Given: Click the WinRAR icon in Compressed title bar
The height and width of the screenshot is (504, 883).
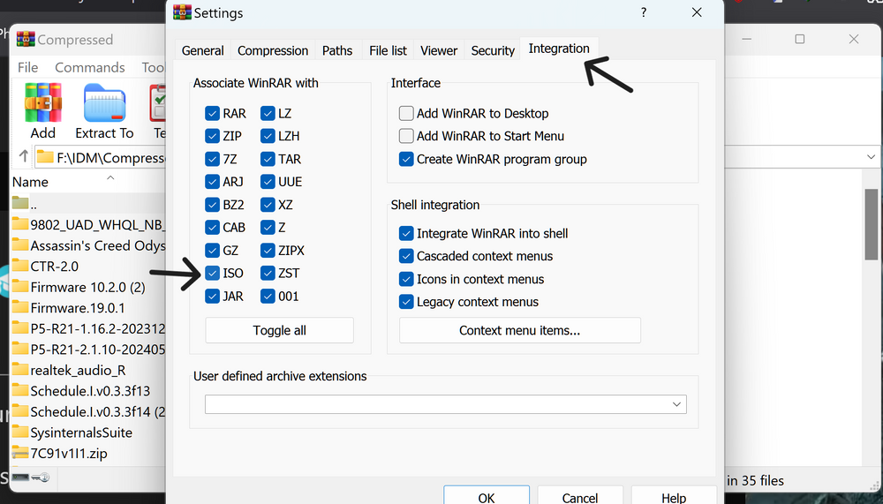Looking at the screenshot, I should 26,40.
